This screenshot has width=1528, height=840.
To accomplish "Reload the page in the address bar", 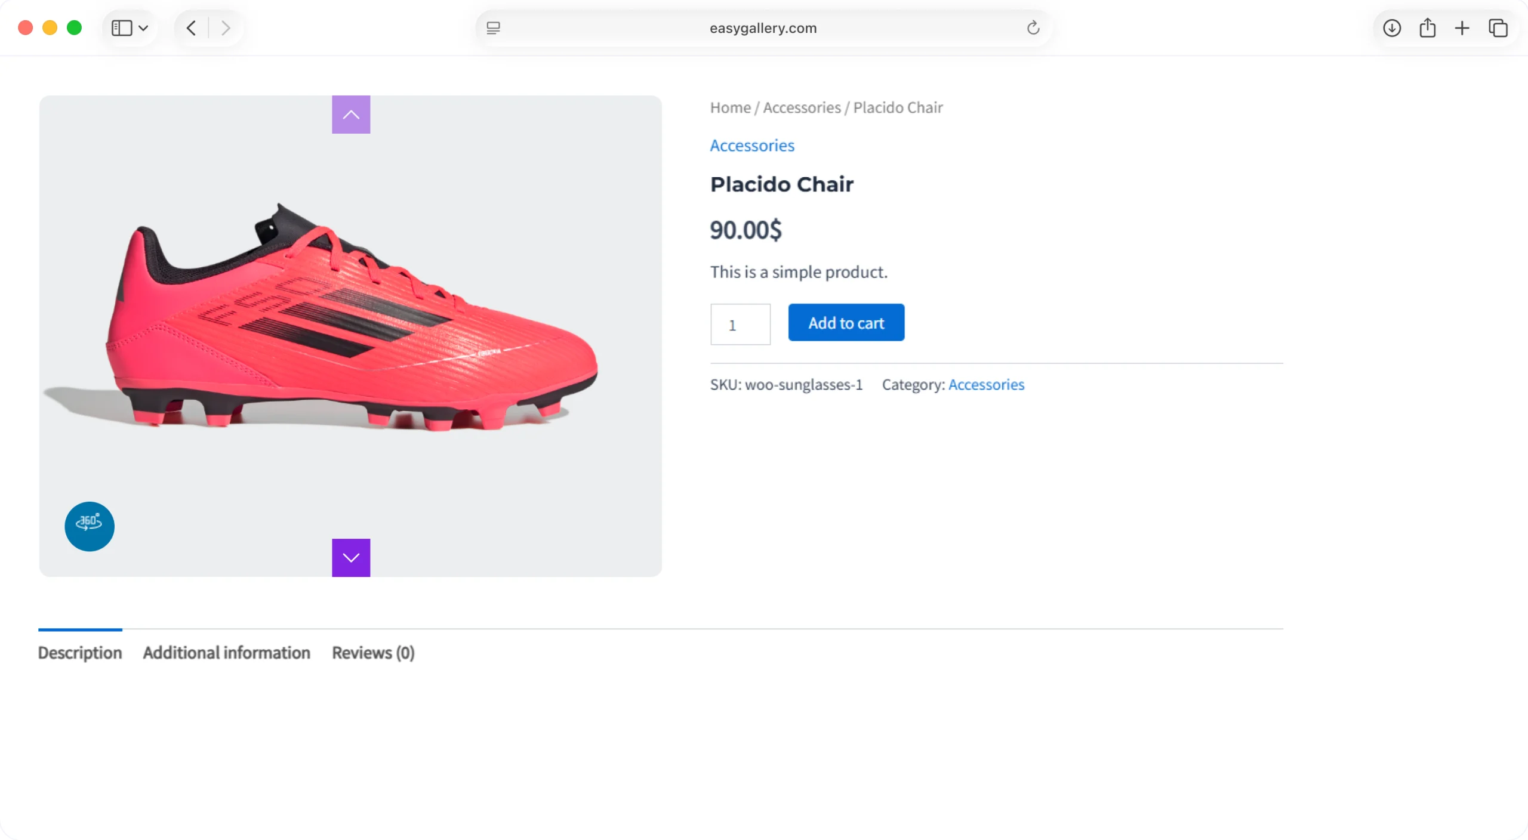I will point(1033,28).
